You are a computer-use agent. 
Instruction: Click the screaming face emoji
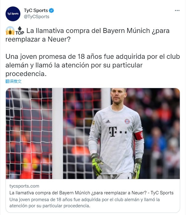coord(10,30)
